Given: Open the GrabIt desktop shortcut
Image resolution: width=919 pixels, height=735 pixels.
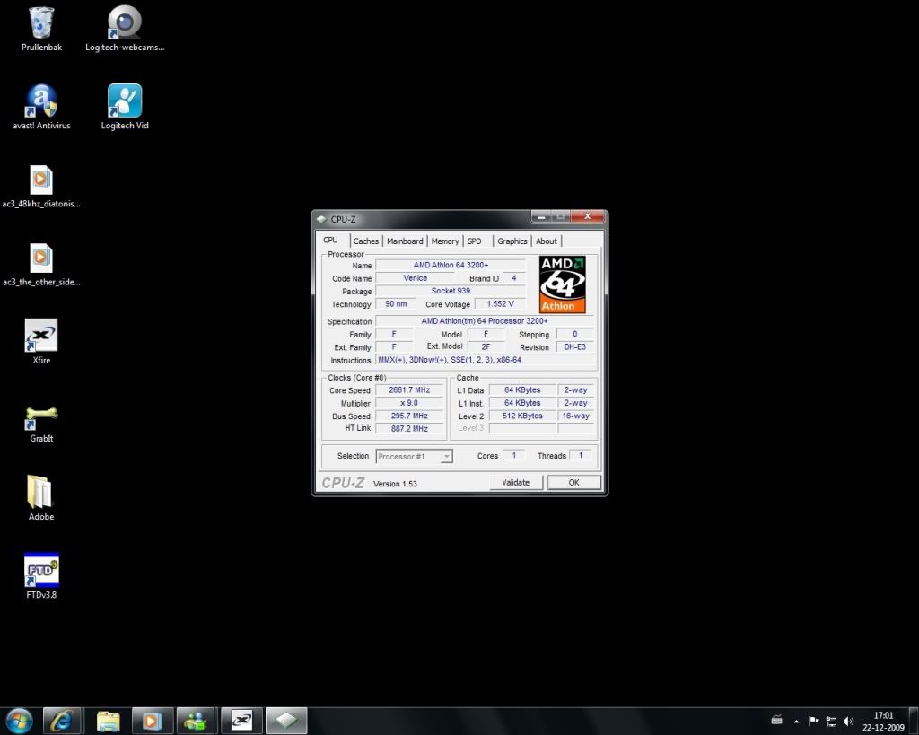Looking at the screenshot, I should pos(41,424).
